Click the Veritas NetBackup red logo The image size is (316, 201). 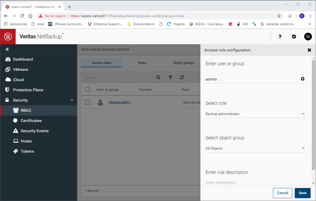[8, 37]
